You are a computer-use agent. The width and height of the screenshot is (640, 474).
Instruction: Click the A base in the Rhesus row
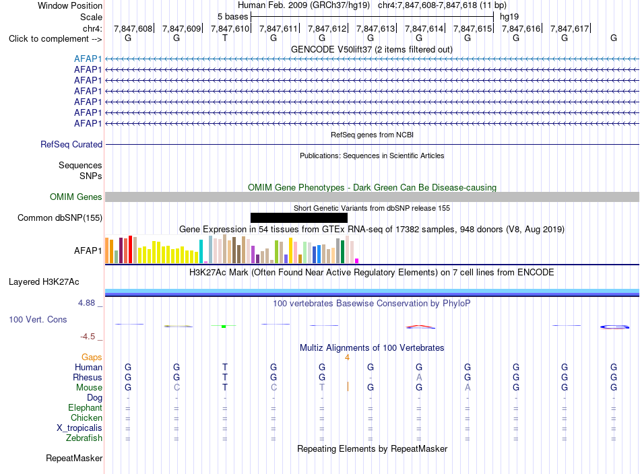419,377
